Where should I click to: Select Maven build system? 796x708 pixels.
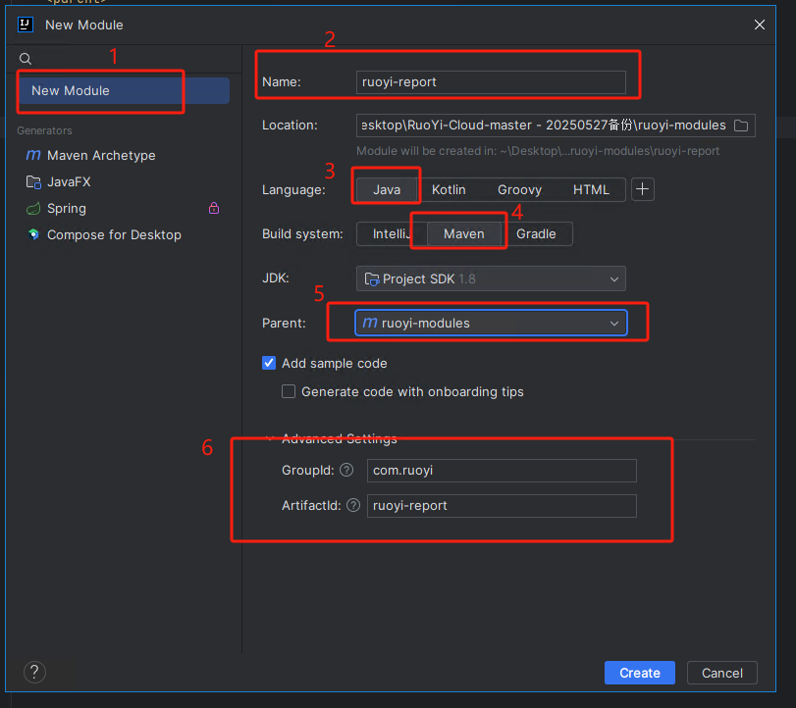tap(464, 233)
